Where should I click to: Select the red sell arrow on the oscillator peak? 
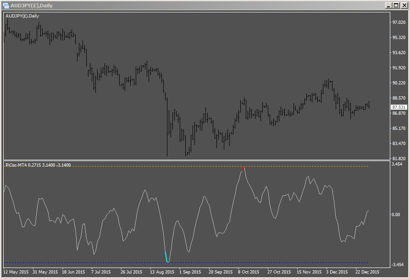click(243, 169)
